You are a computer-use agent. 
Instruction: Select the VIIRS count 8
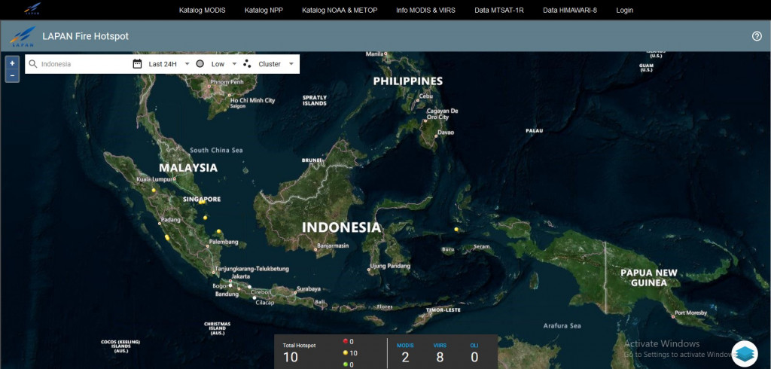[440, 358]
